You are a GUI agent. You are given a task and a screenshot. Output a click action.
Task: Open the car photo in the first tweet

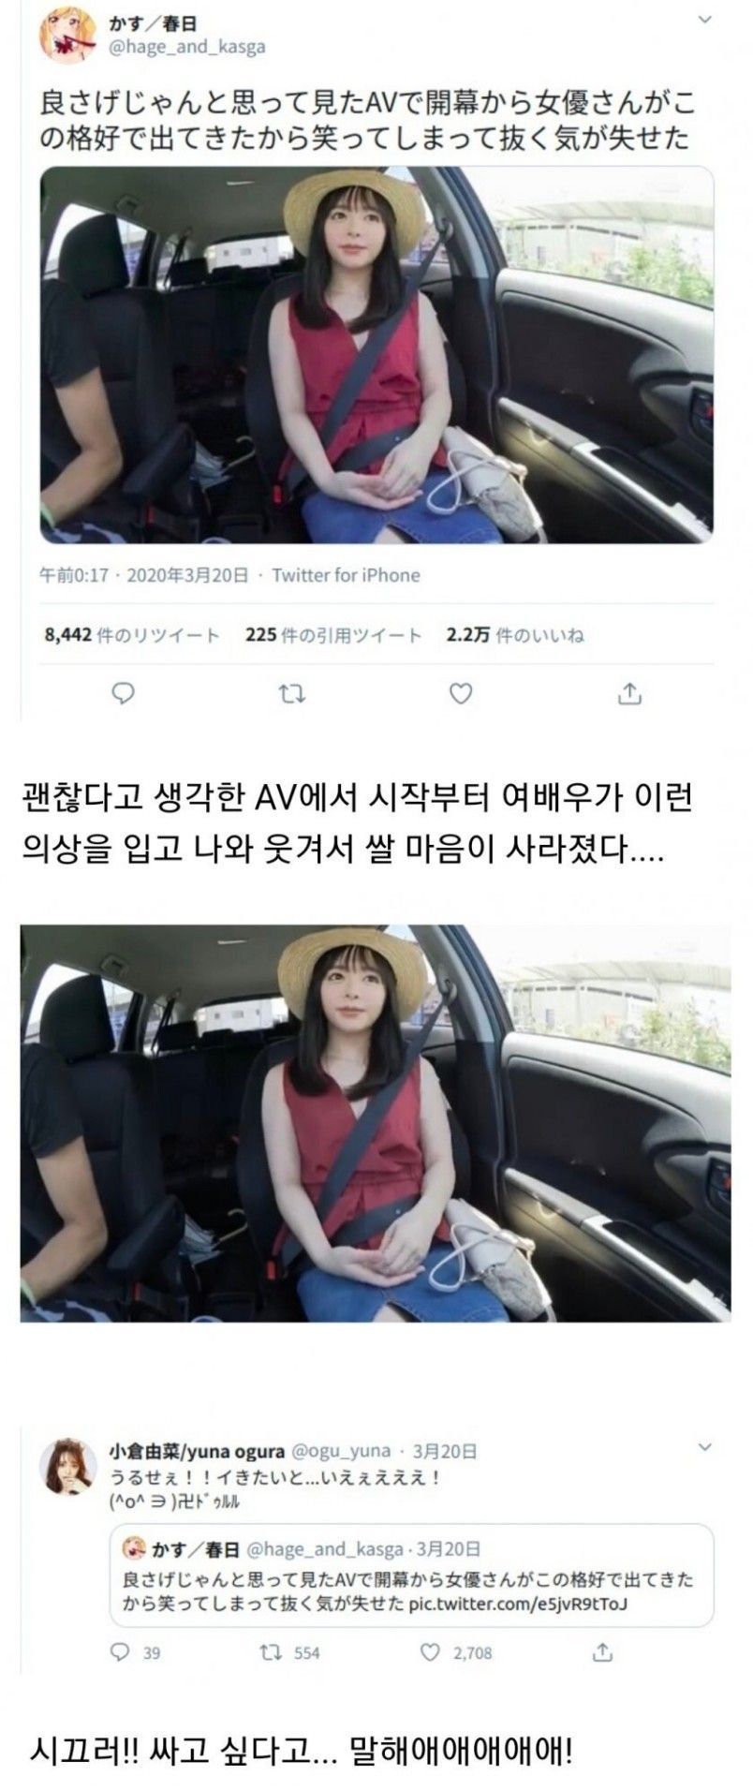[376, 354]
